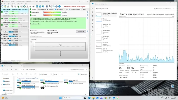Open Task Manager settings gear icon
Screen dimensions: 178x100
click(x=93, y=78)
